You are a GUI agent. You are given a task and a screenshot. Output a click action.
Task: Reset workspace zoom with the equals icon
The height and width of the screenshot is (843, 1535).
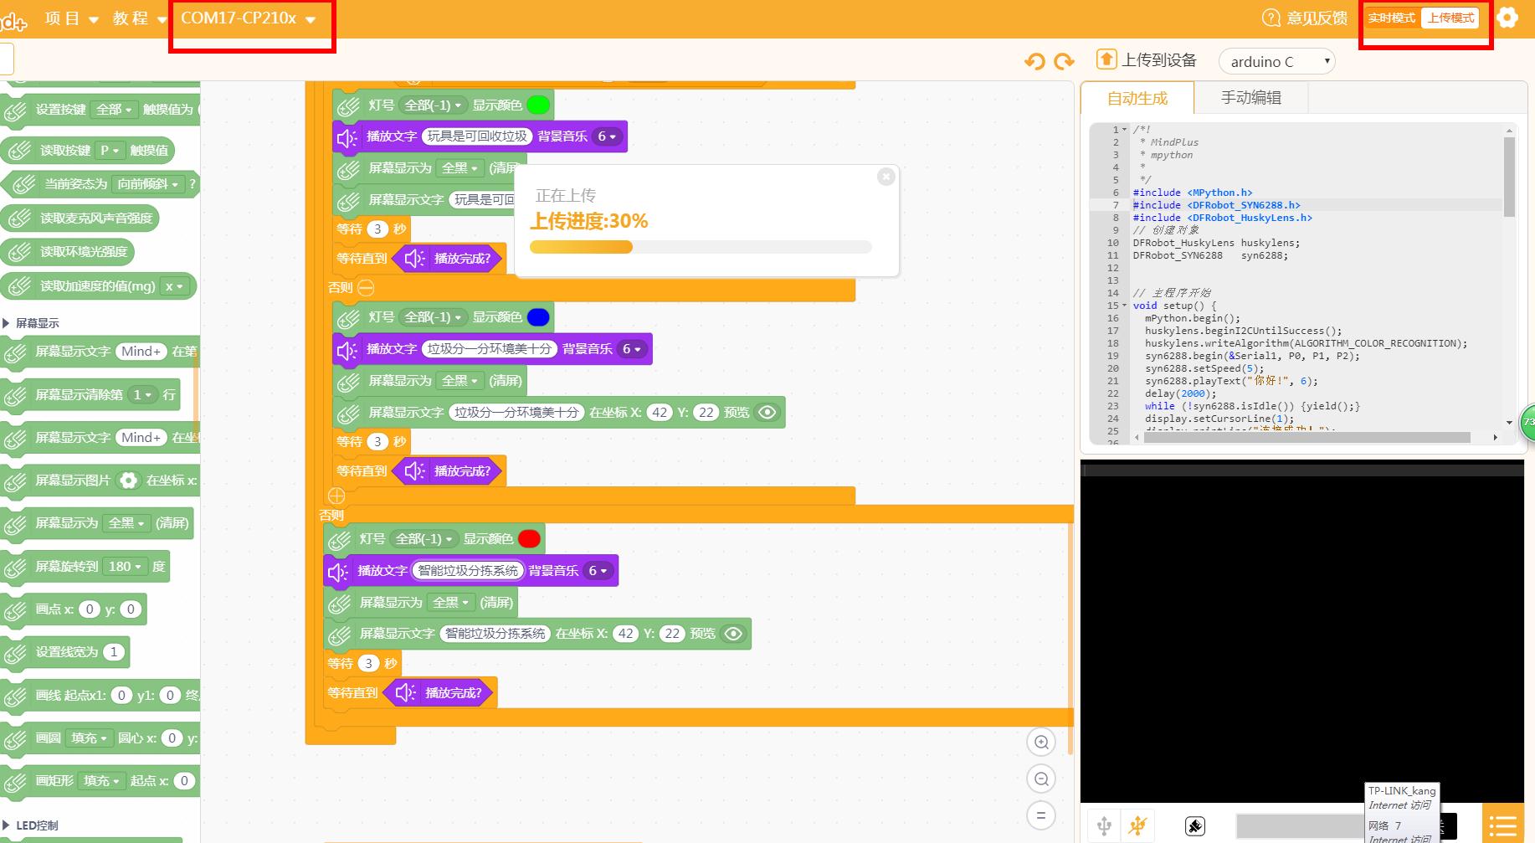tap(1041, 815)
